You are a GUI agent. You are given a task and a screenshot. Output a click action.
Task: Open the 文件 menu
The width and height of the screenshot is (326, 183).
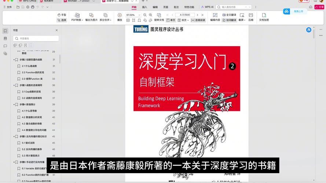8,7
